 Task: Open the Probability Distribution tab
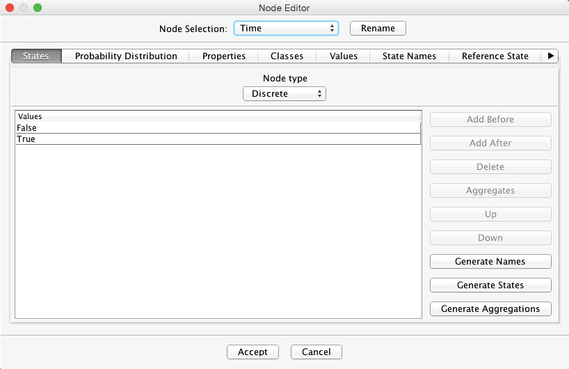126,56
